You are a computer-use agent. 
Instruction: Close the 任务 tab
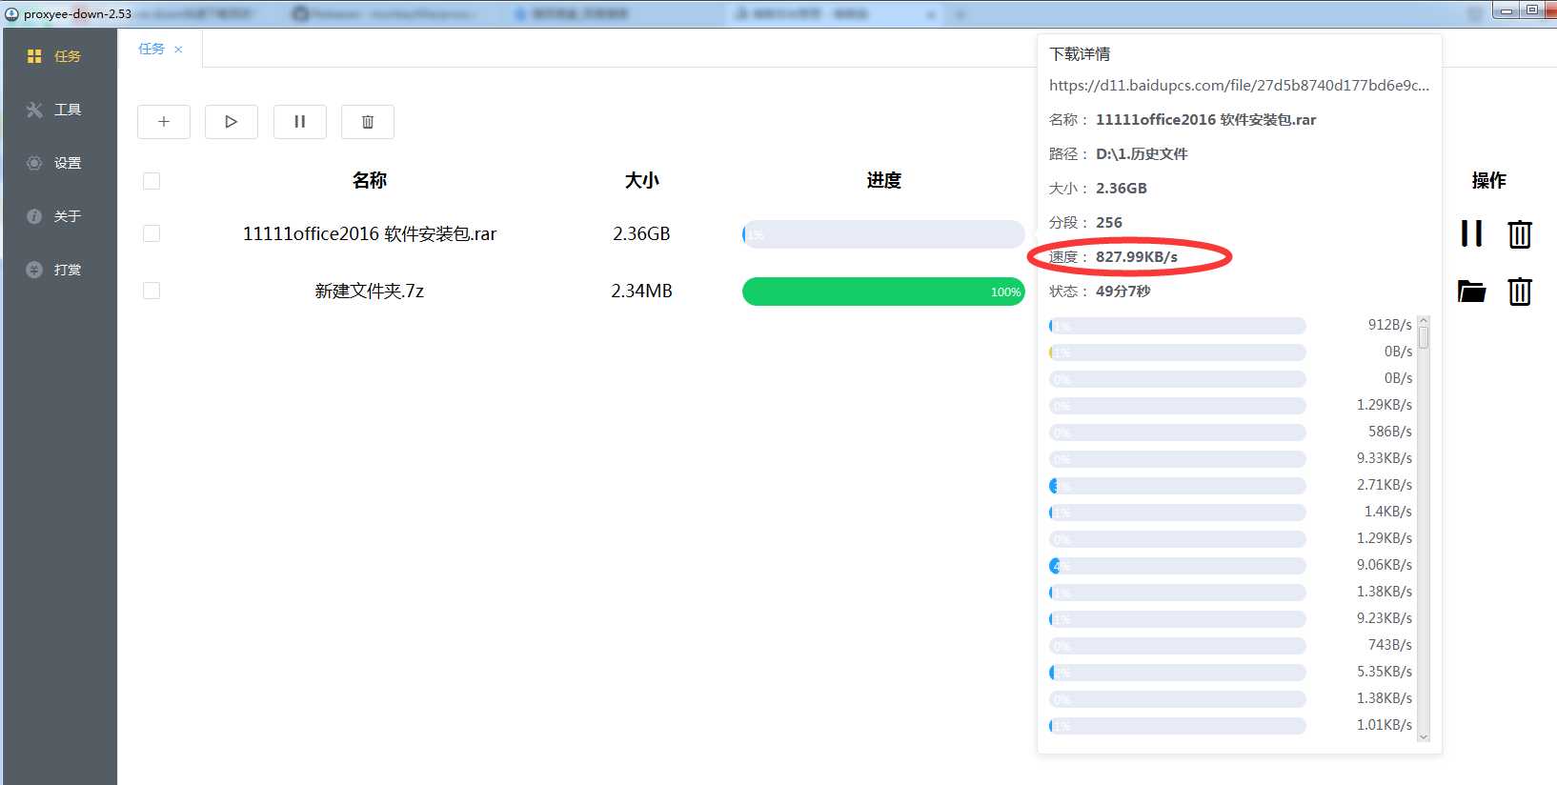[178, 50]
